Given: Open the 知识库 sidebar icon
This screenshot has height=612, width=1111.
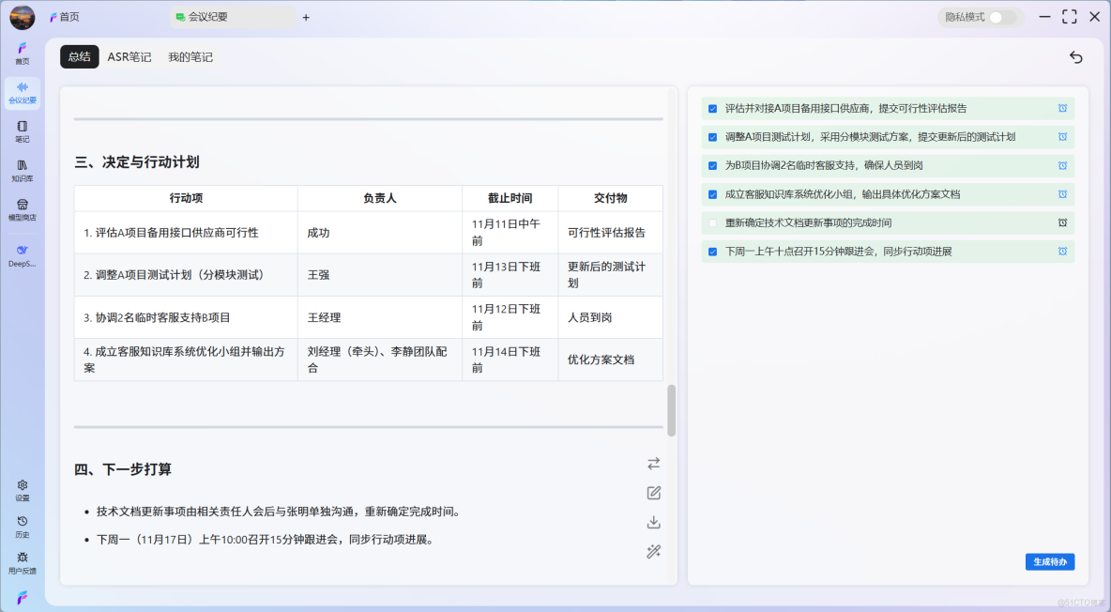Looking at the screenshot, I should pos(22,170).
